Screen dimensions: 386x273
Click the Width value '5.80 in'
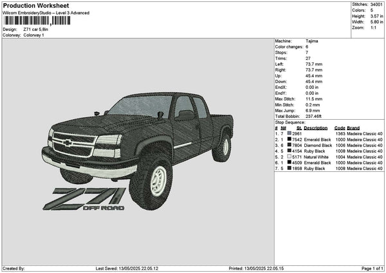pyautogui.click(x=376, y=22)
